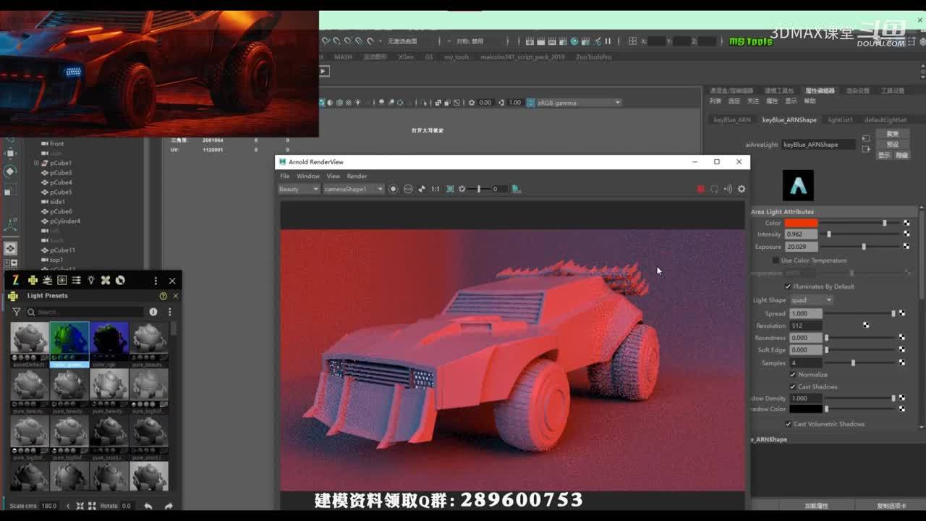Click the Arnold logo icon in Attribute Editor

point(798,186)
